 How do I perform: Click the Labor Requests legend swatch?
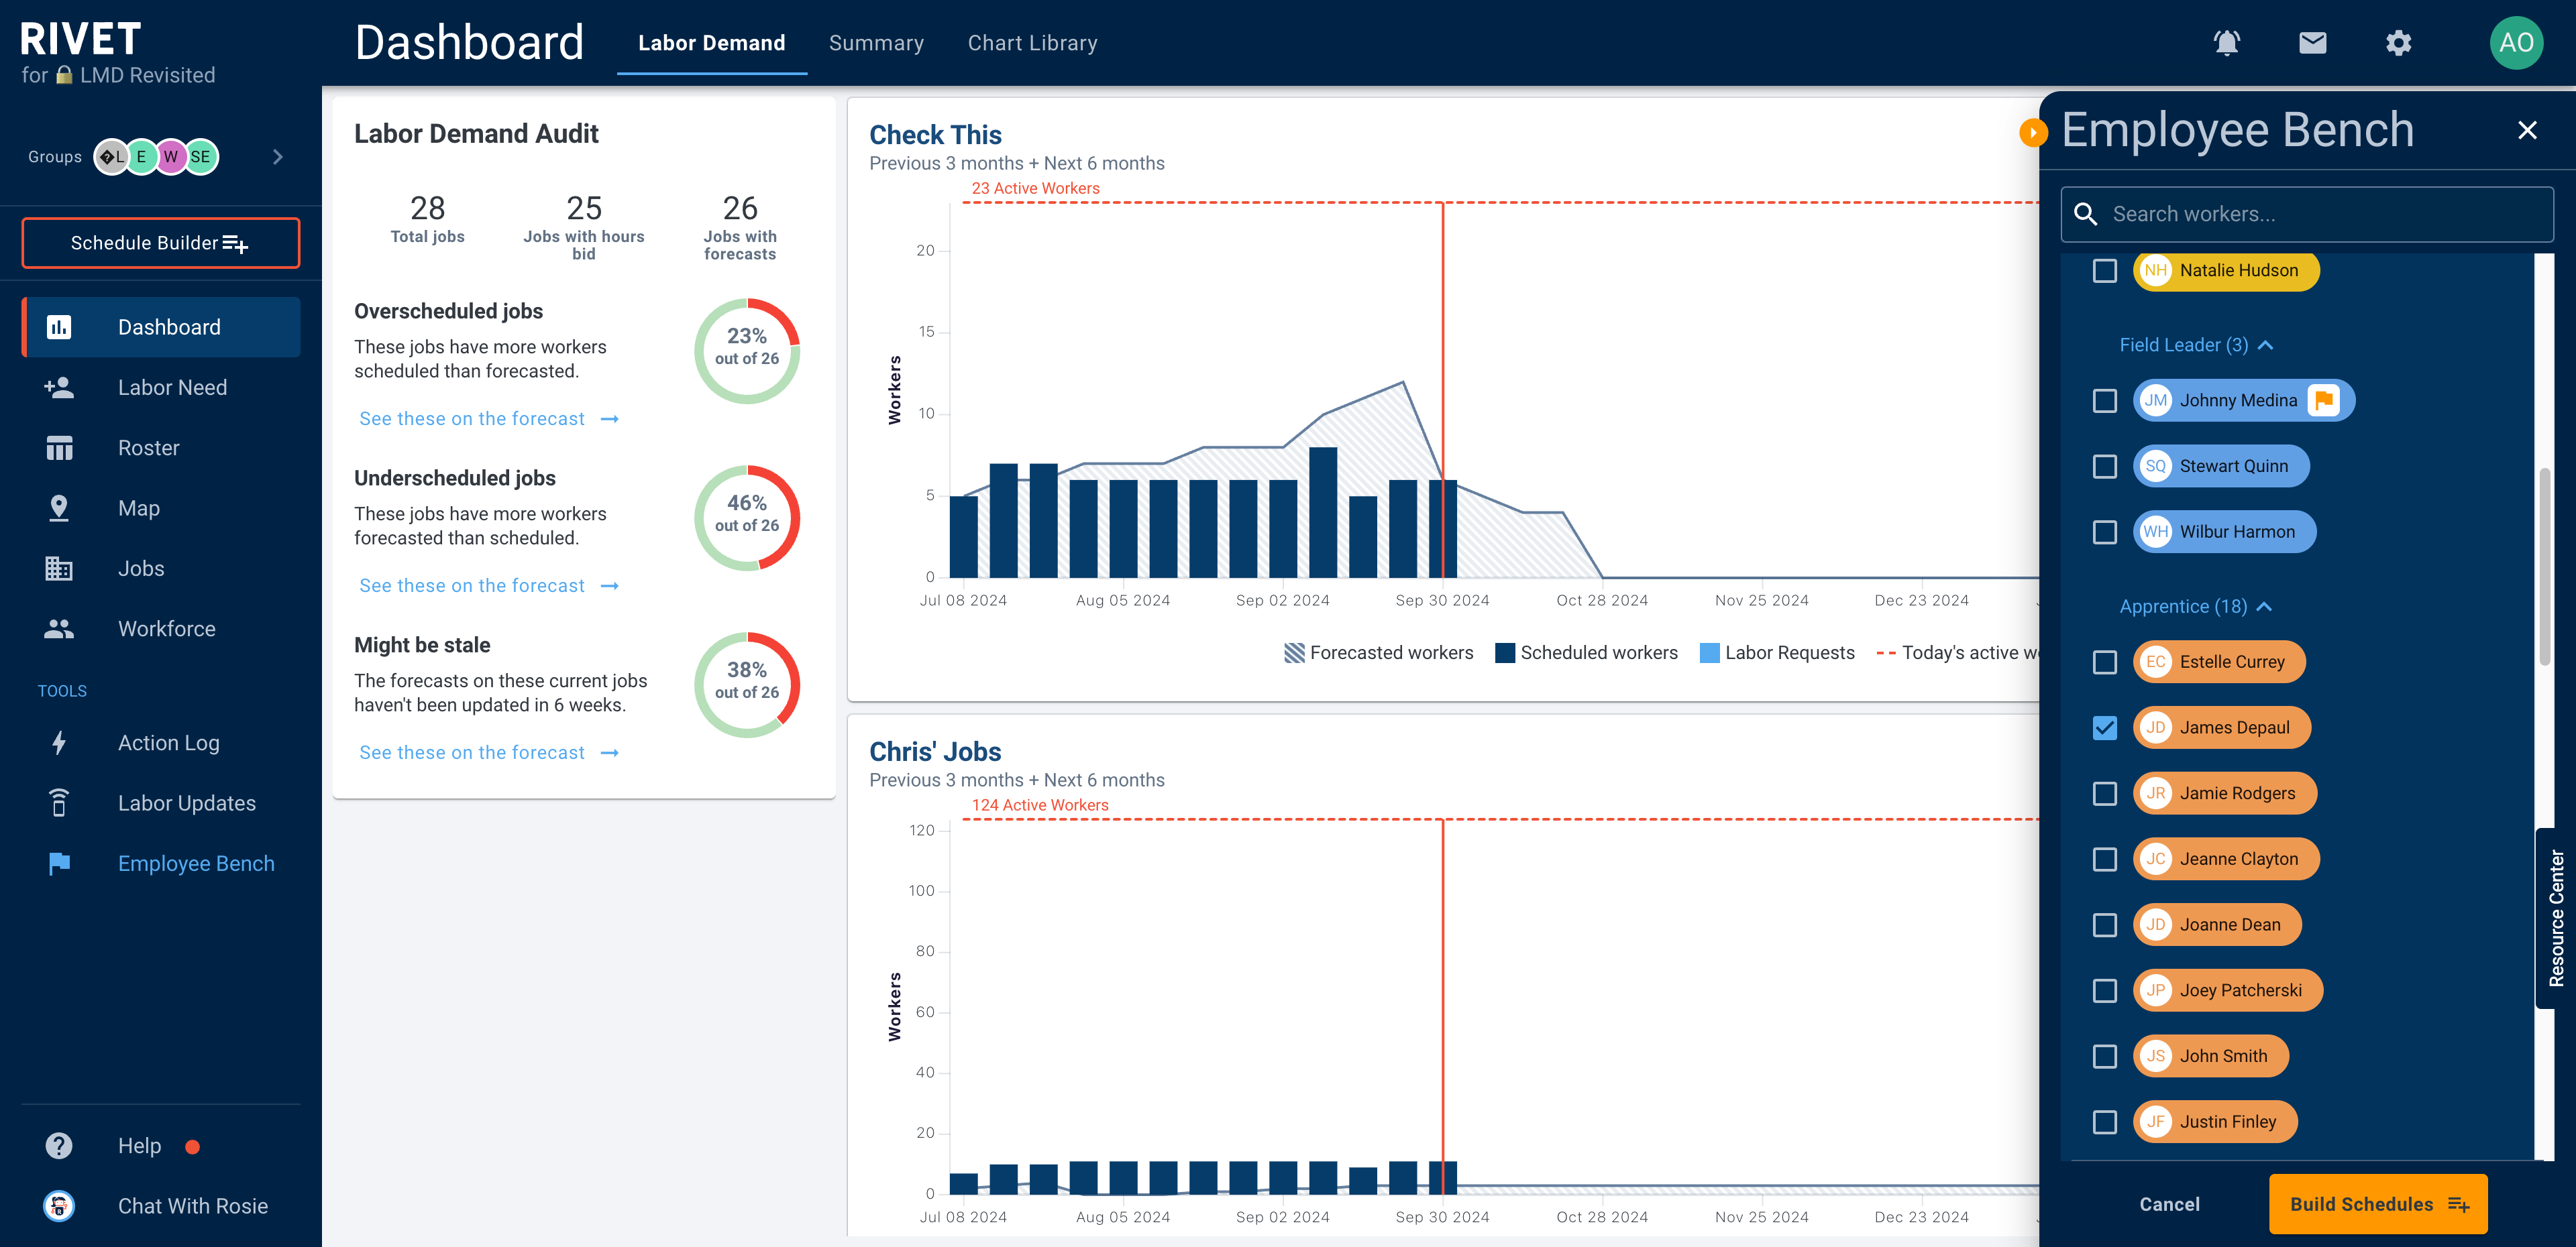(1709, 652)
